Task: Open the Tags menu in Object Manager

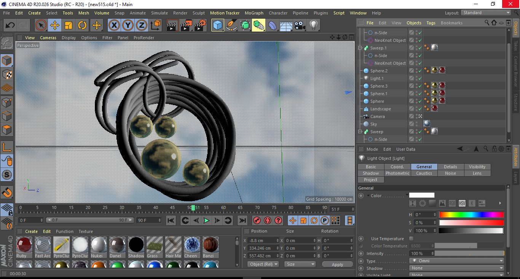Action: 431,23
